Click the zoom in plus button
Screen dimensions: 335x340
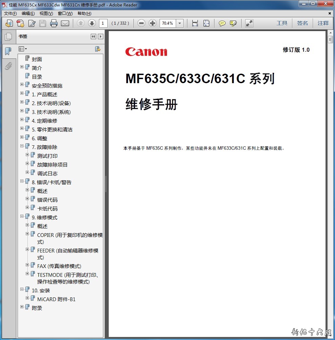tap(152, 23)
